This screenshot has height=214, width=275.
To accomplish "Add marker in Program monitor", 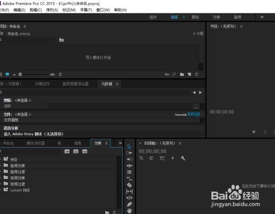I will click(254, 132).
